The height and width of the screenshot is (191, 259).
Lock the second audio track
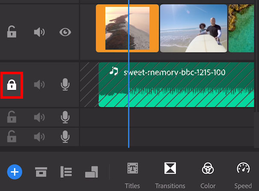click(x=12, y=117)
